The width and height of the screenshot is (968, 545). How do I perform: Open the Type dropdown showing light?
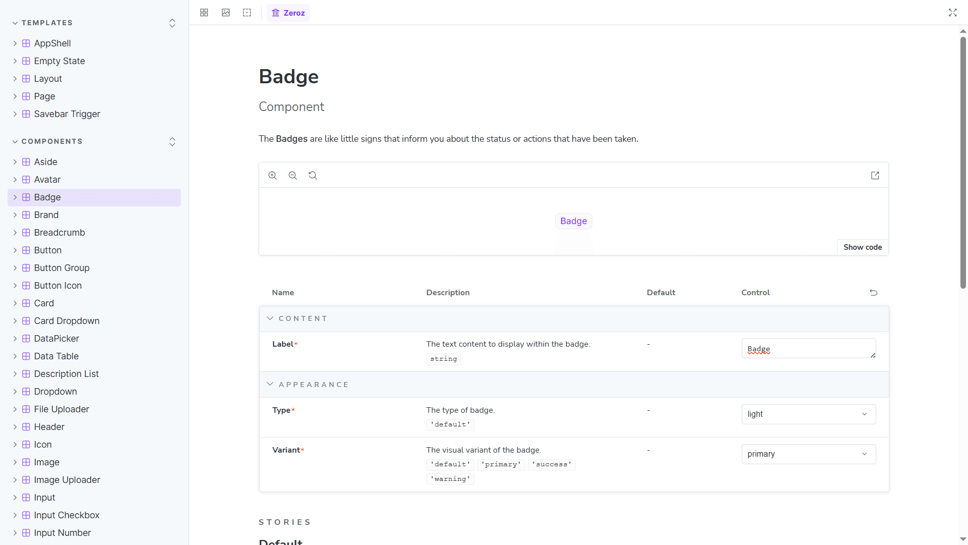pyautogui.click(x=809, y=414)
